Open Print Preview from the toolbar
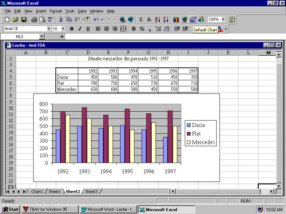This screenshot has height=214, width=286. click(x=42, y=20)
